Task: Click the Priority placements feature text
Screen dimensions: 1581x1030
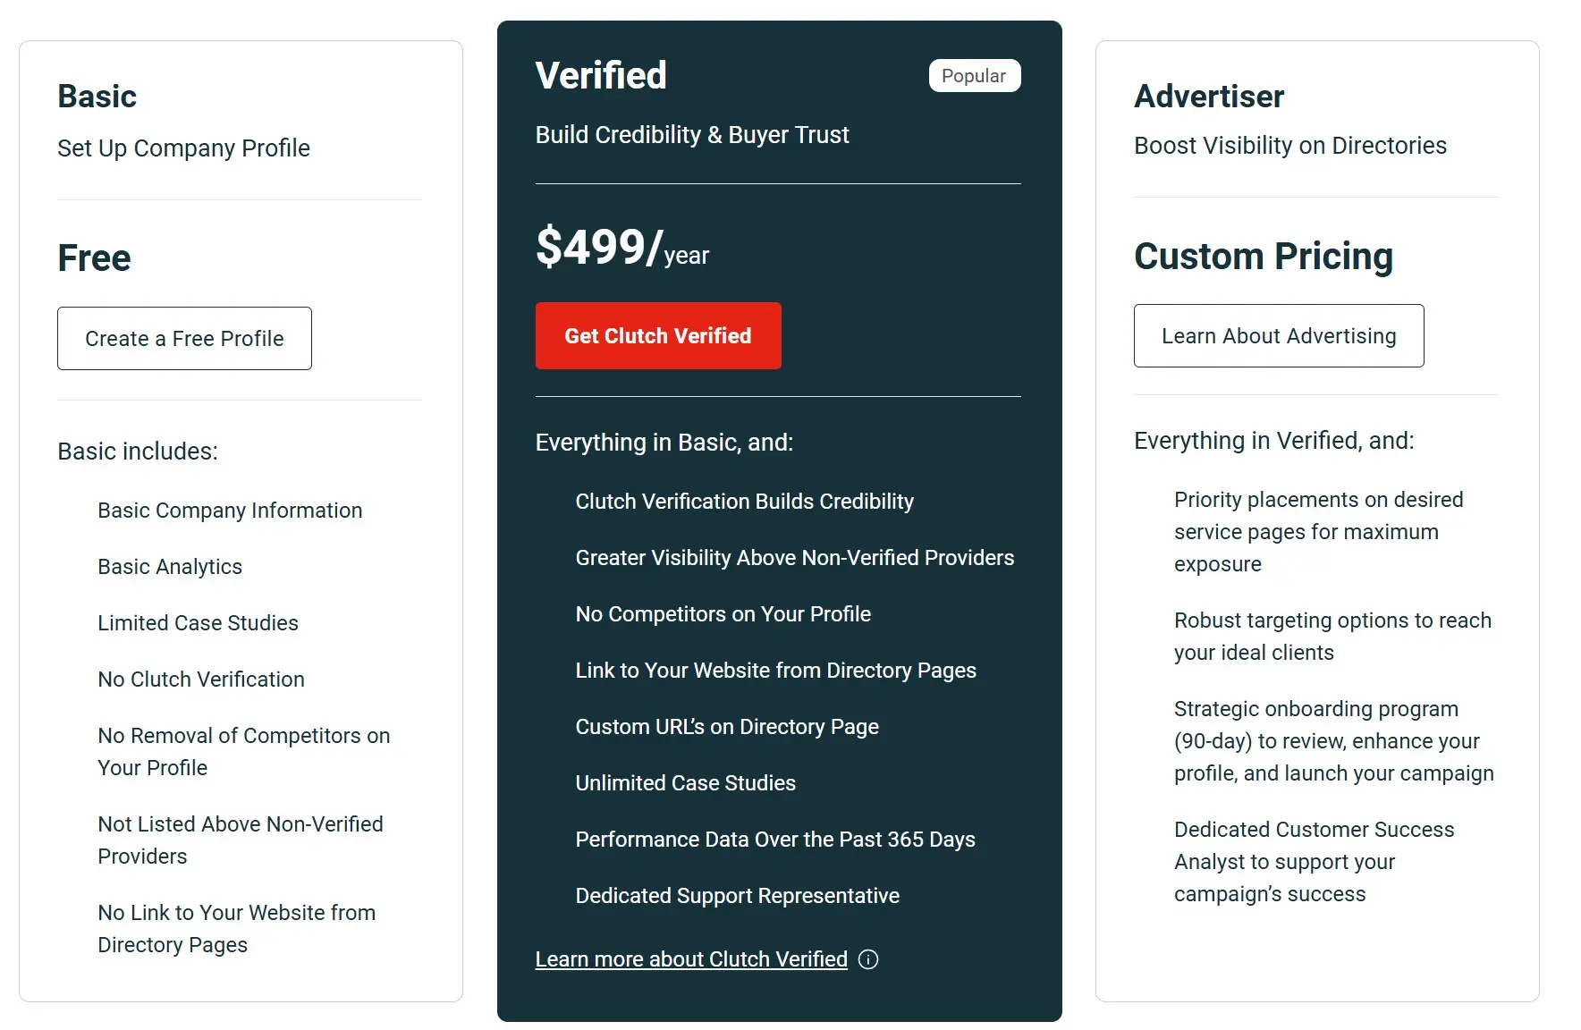Action: click(1317, 531)
